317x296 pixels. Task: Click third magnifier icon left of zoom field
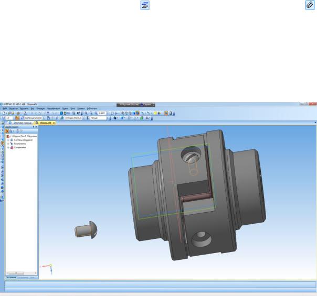pos(96,113)
